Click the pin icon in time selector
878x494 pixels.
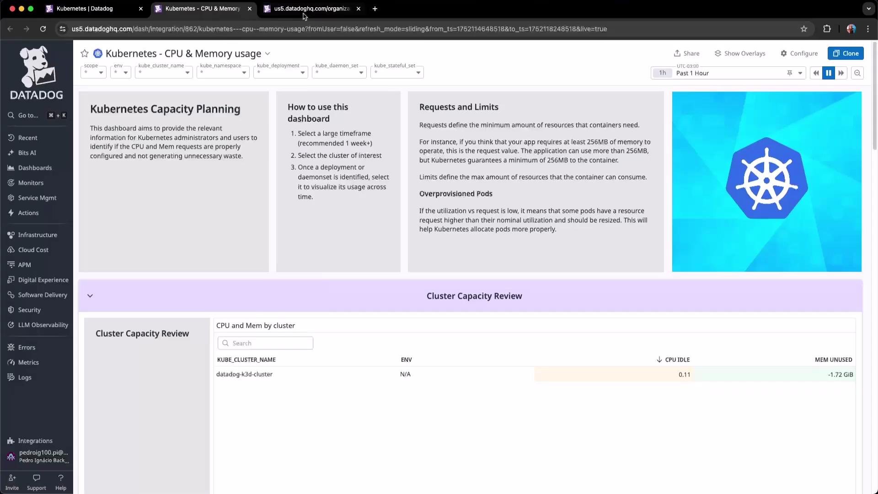(x=790, y=73)
